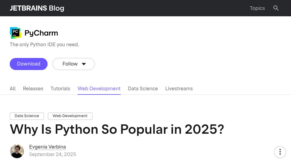Open author link Evgenia Verbina
291x163 pixels.
[48, 147]
